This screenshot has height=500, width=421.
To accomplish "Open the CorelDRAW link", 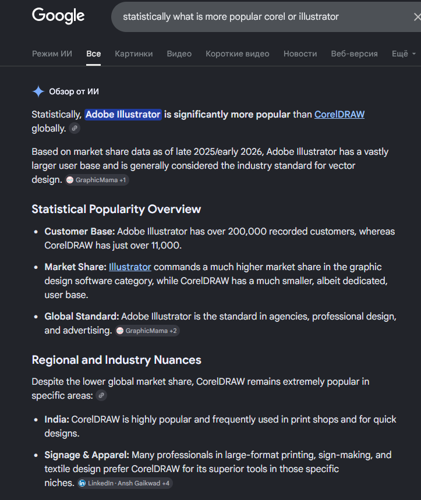I will coord(339,114).
